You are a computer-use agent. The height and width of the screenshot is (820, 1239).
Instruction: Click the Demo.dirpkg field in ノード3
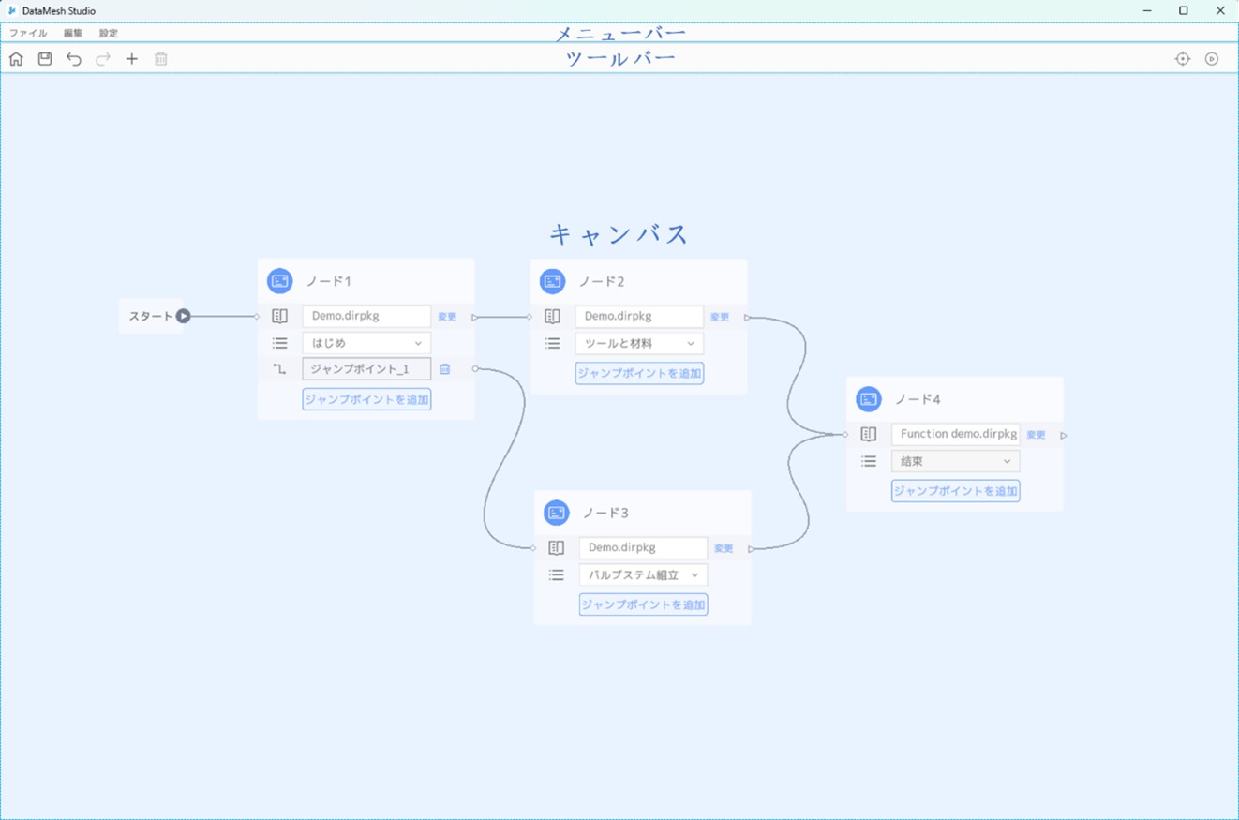[x=643, y=548]
